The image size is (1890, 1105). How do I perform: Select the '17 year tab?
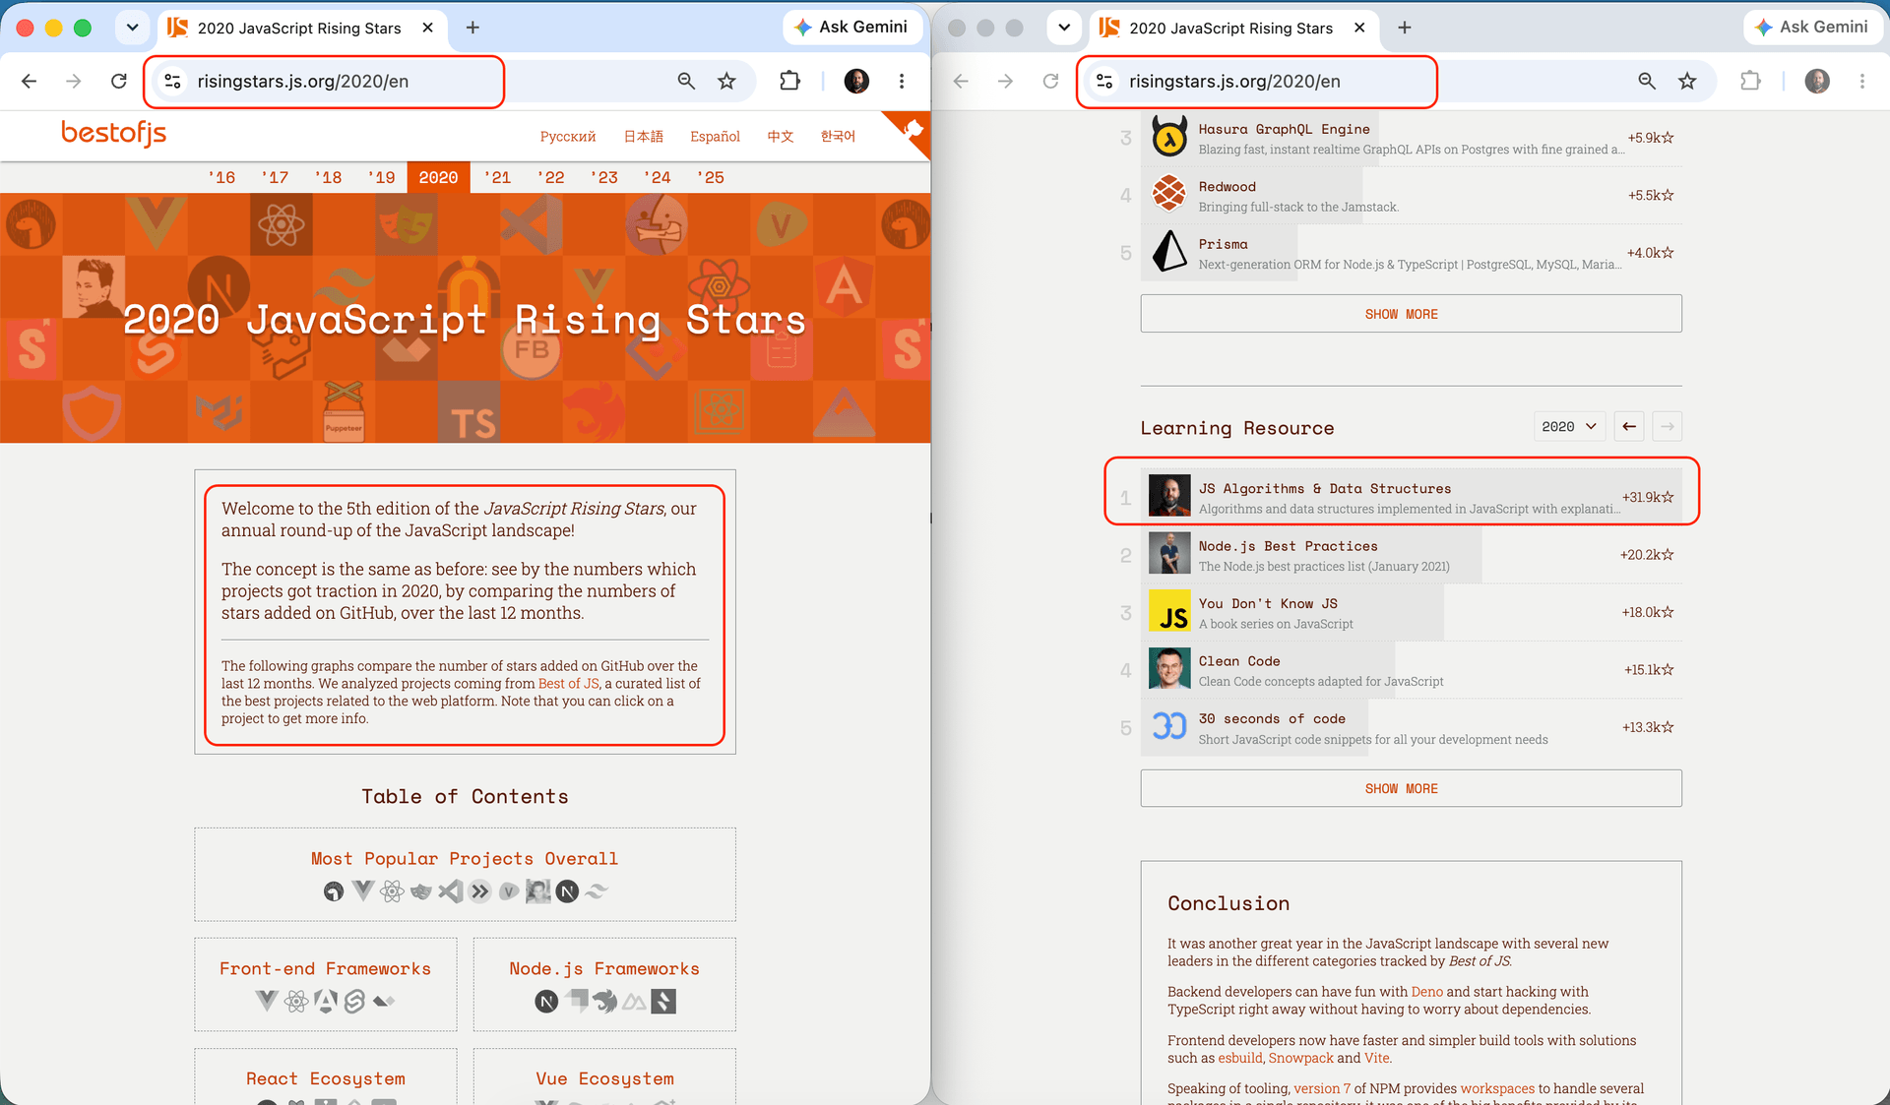click(x=275, y=177)
